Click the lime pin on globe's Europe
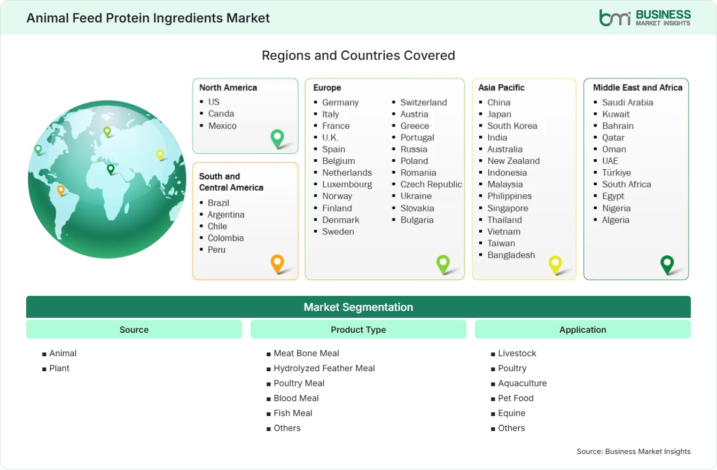 coord(107,131)
